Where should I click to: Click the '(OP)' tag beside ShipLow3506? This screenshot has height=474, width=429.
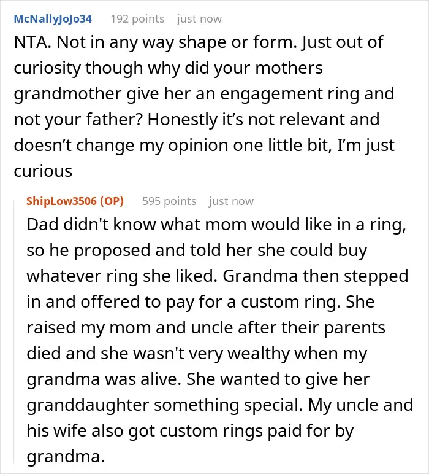coord(112,201)
